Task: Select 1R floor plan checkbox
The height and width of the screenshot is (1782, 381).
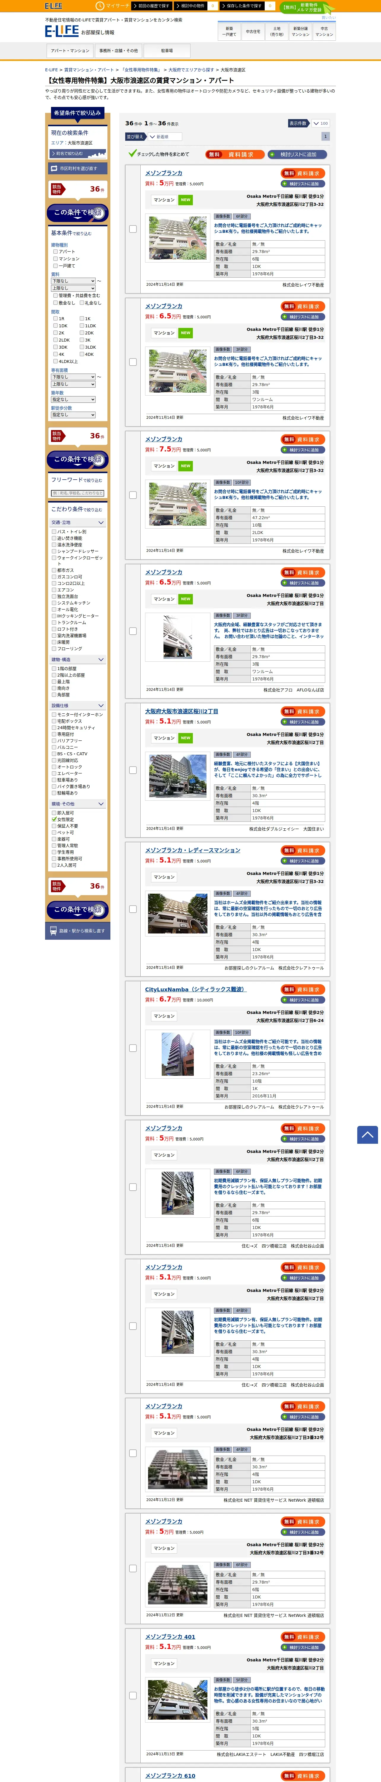Action: [x=55, y=318]
